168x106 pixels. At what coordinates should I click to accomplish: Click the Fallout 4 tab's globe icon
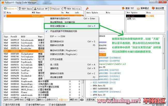coord(5,9)
